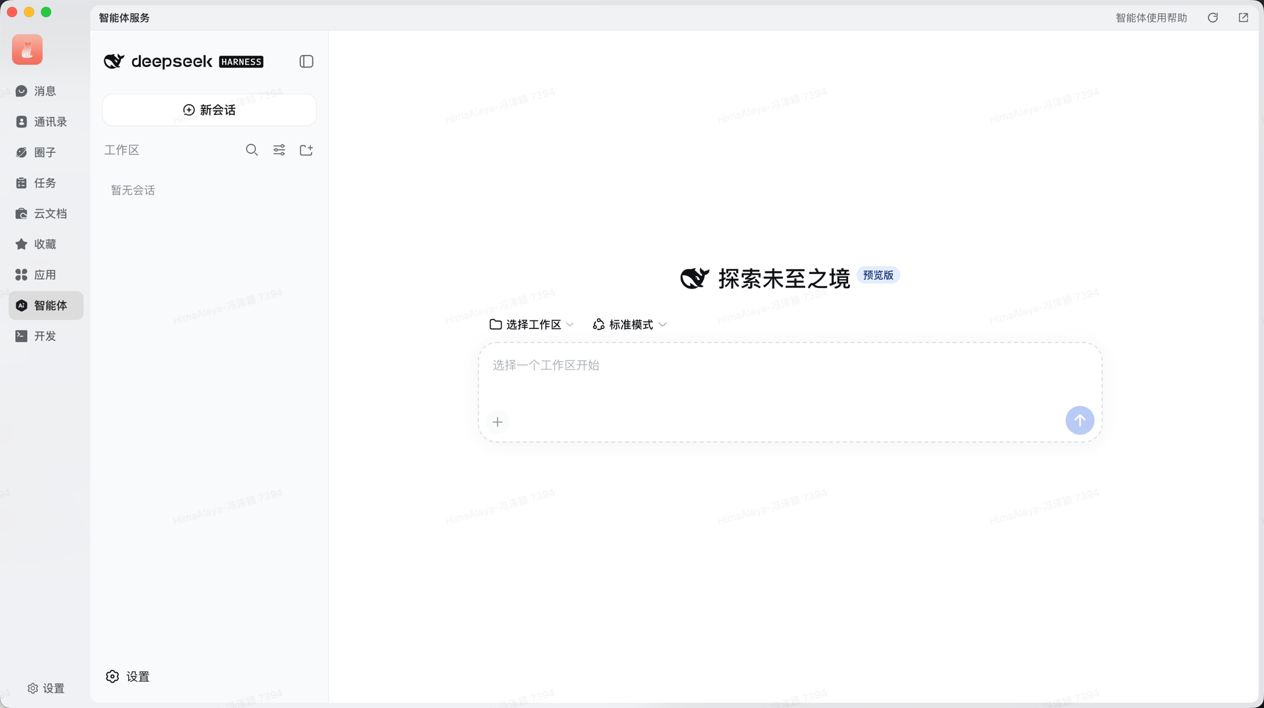This screenshot has width=1264, height=708.
Task: Open 智能体使用帮助 help link
Action: (x=1151, y=18)
